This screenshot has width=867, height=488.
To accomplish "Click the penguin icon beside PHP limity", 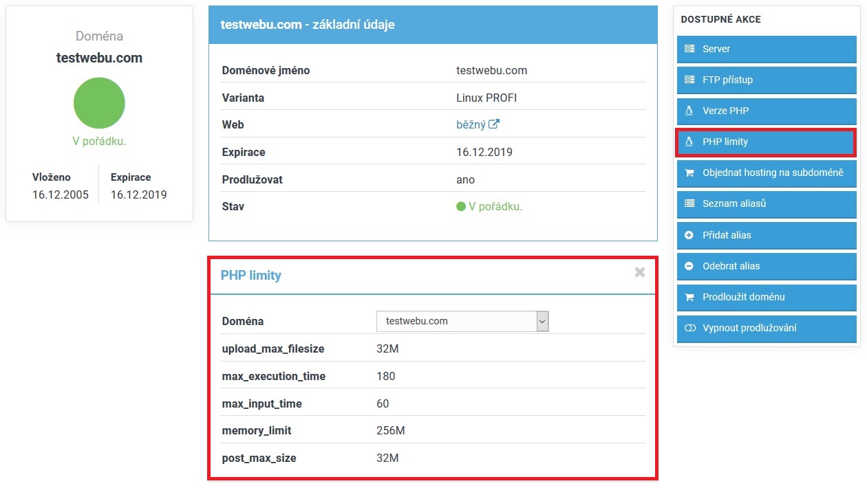I will pyautogui.click(x=689, y=142).
